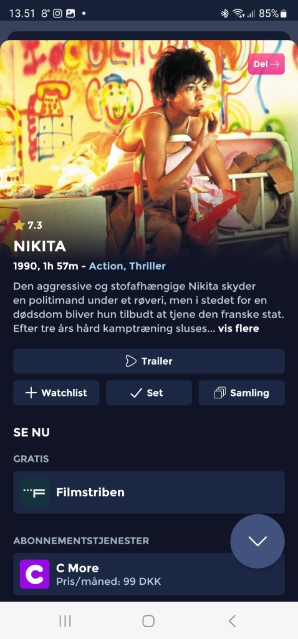Click the Filmstriben logo icon
Screen dimensions: 298x639
point(35,492)
